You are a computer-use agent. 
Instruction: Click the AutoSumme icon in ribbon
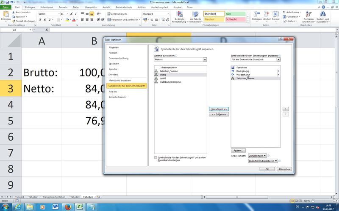click(x=284, y=13)
